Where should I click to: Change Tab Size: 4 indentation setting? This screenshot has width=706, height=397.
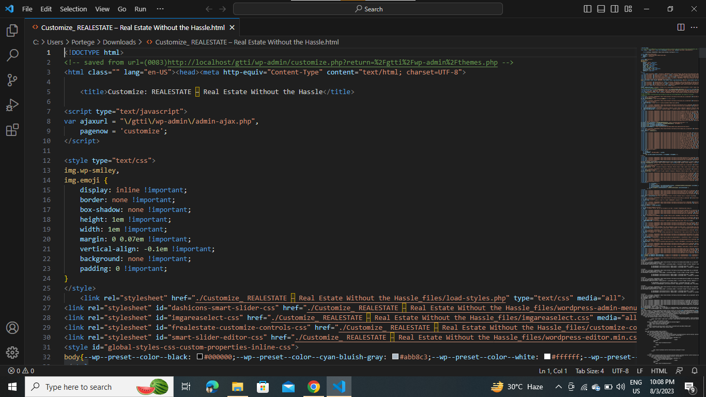590,371
